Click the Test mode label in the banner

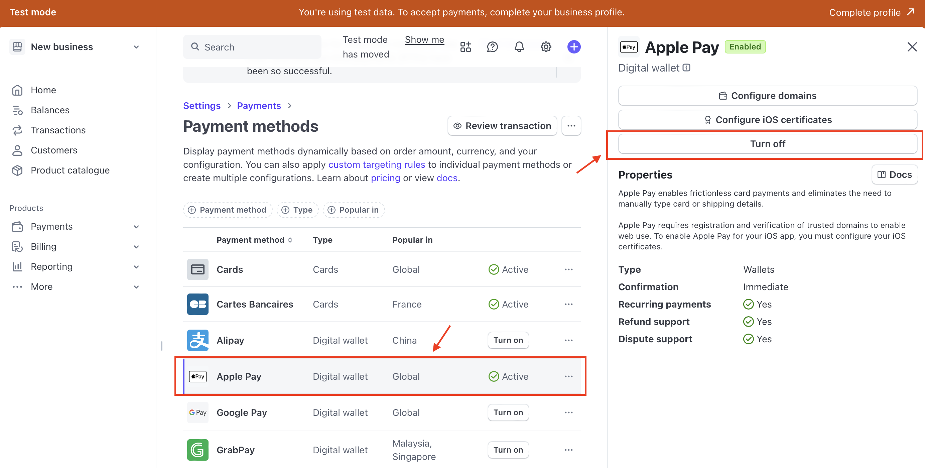coord(33,12)
